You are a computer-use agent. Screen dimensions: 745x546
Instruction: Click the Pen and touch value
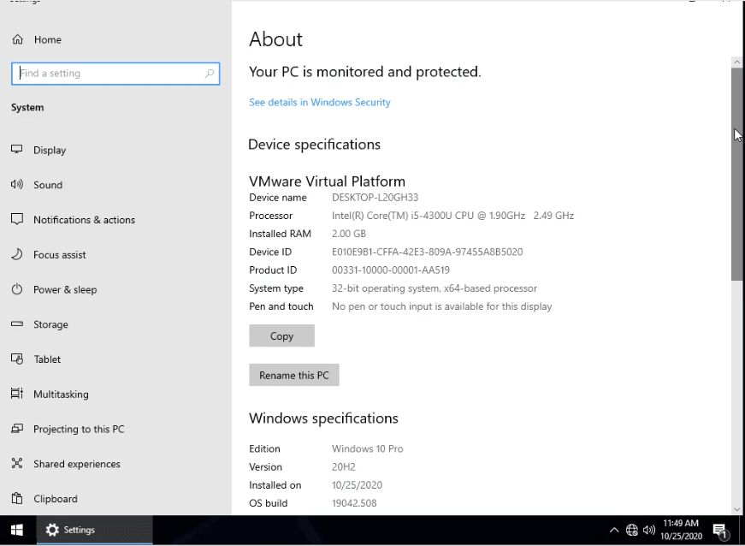tap(442, 306)
